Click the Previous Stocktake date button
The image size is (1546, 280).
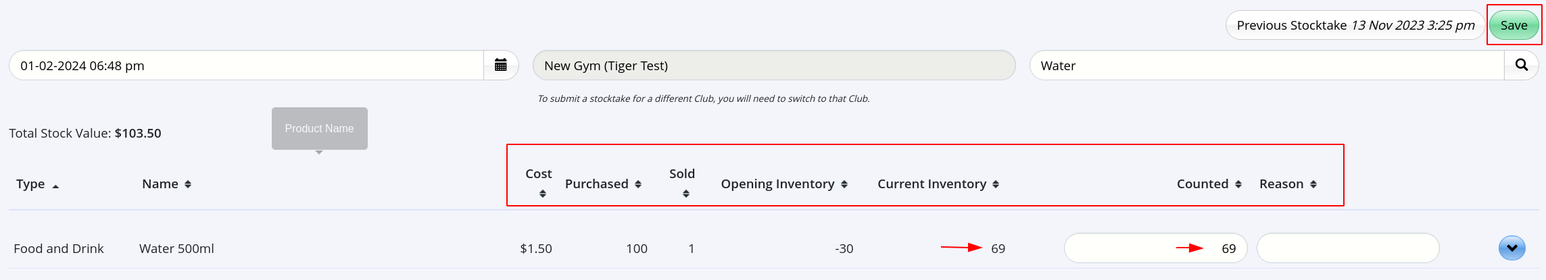(x=1355, y=26)
